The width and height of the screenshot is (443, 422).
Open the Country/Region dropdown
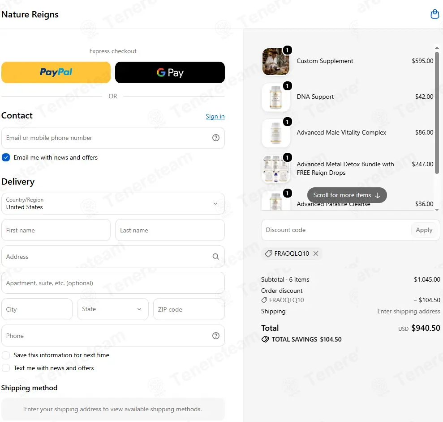pyautogui.click(x=113, y=203)
